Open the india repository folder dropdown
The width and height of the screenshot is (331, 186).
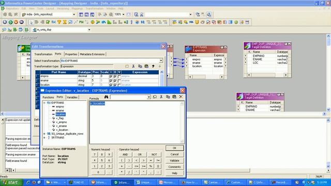point(74,14)
